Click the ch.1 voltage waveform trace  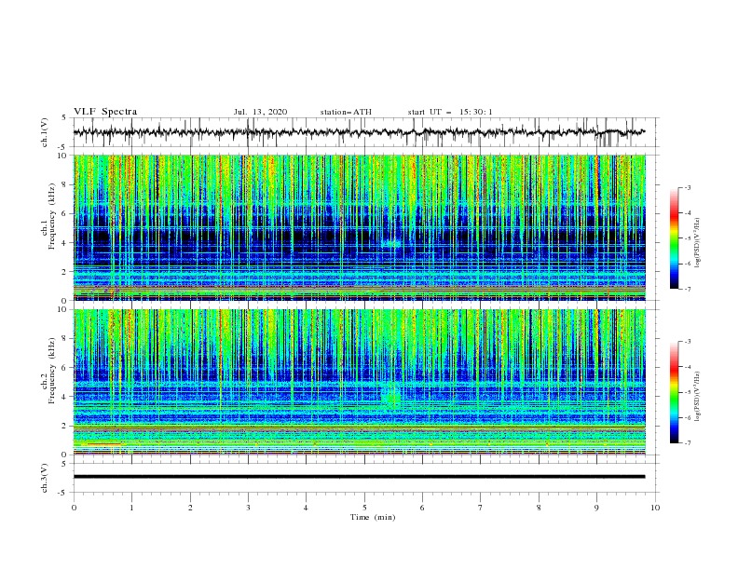[x=359, y=132]
